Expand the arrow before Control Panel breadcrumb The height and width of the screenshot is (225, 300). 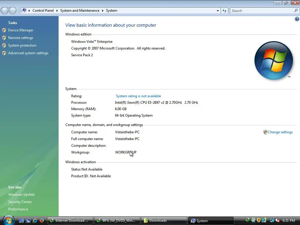tap(29, 11)
